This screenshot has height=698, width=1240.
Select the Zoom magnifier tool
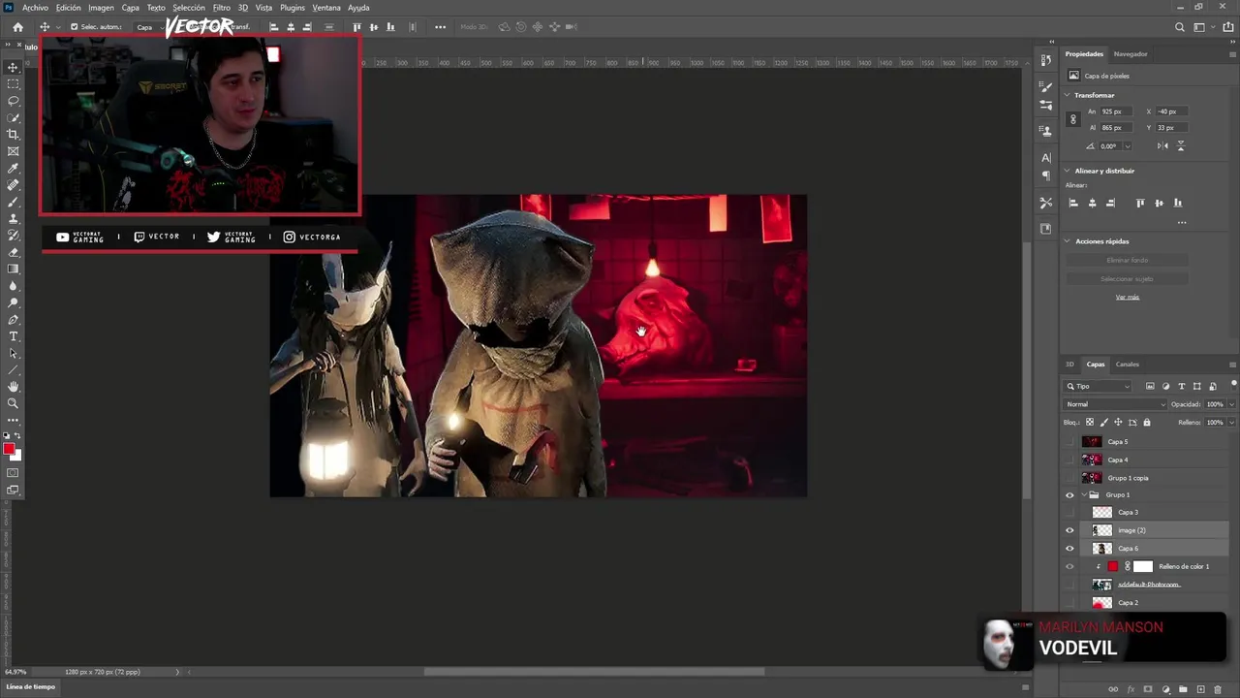pyautogui.click(x=14, y=403)
